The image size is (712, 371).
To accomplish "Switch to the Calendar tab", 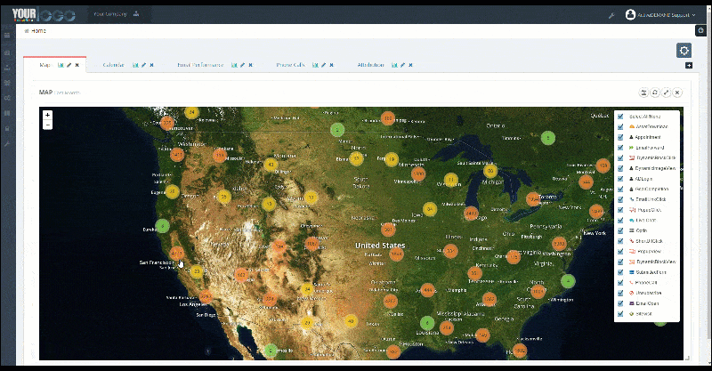I will coord(113,65).
